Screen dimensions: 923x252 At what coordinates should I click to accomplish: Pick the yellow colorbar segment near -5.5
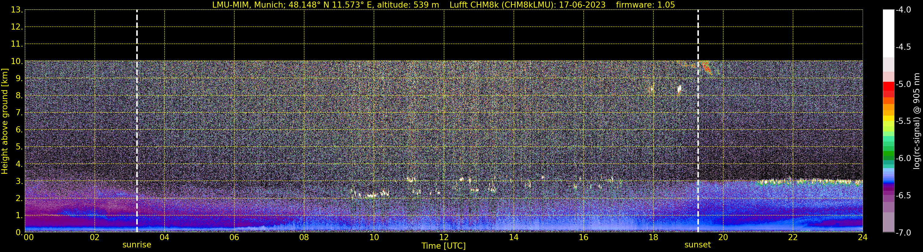tap(889, 118)
